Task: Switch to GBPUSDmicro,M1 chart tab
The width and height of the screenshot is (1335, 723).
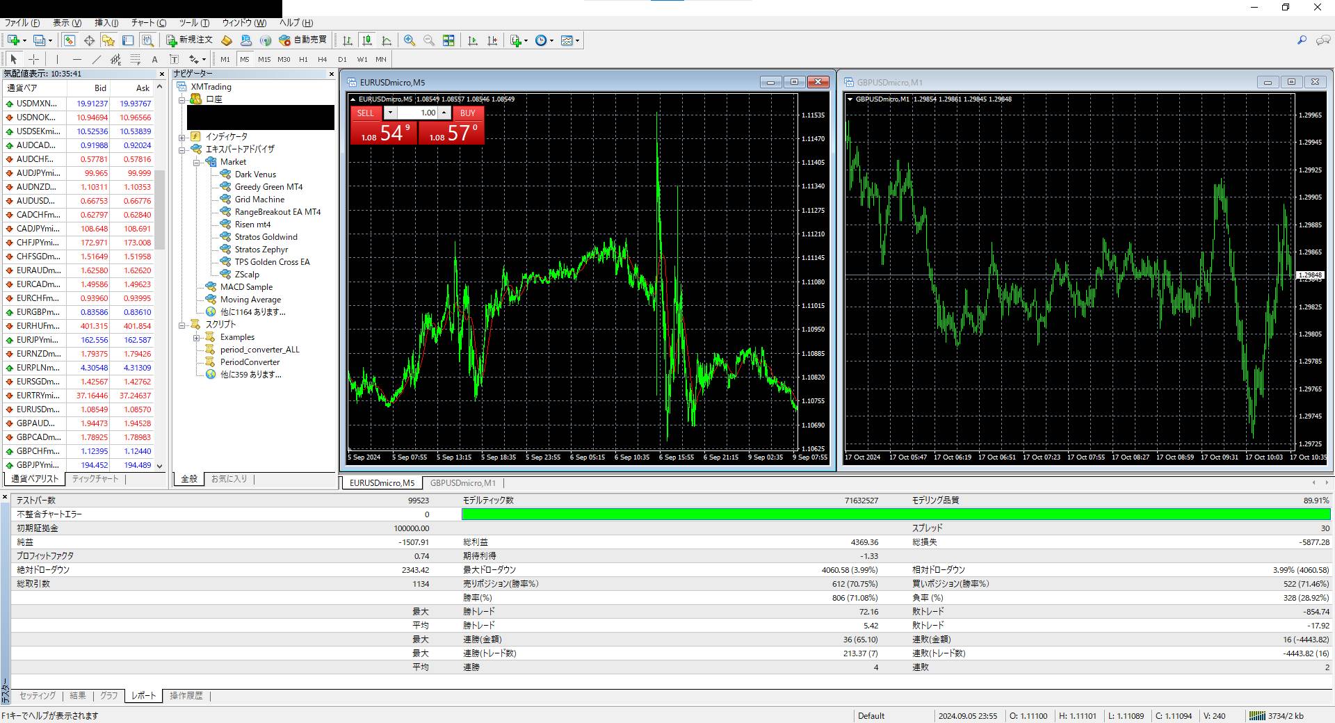Action: [x=463, y=483]
